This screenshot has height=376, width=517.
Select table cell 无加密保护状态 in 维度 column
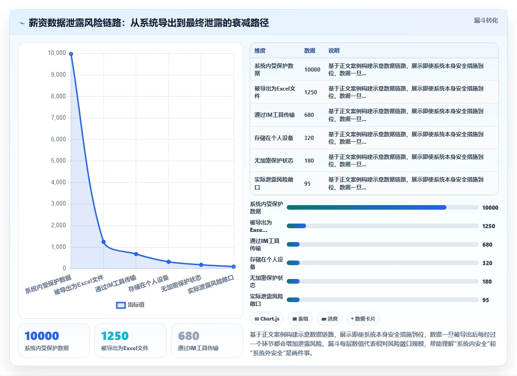[x=274, y=161]
